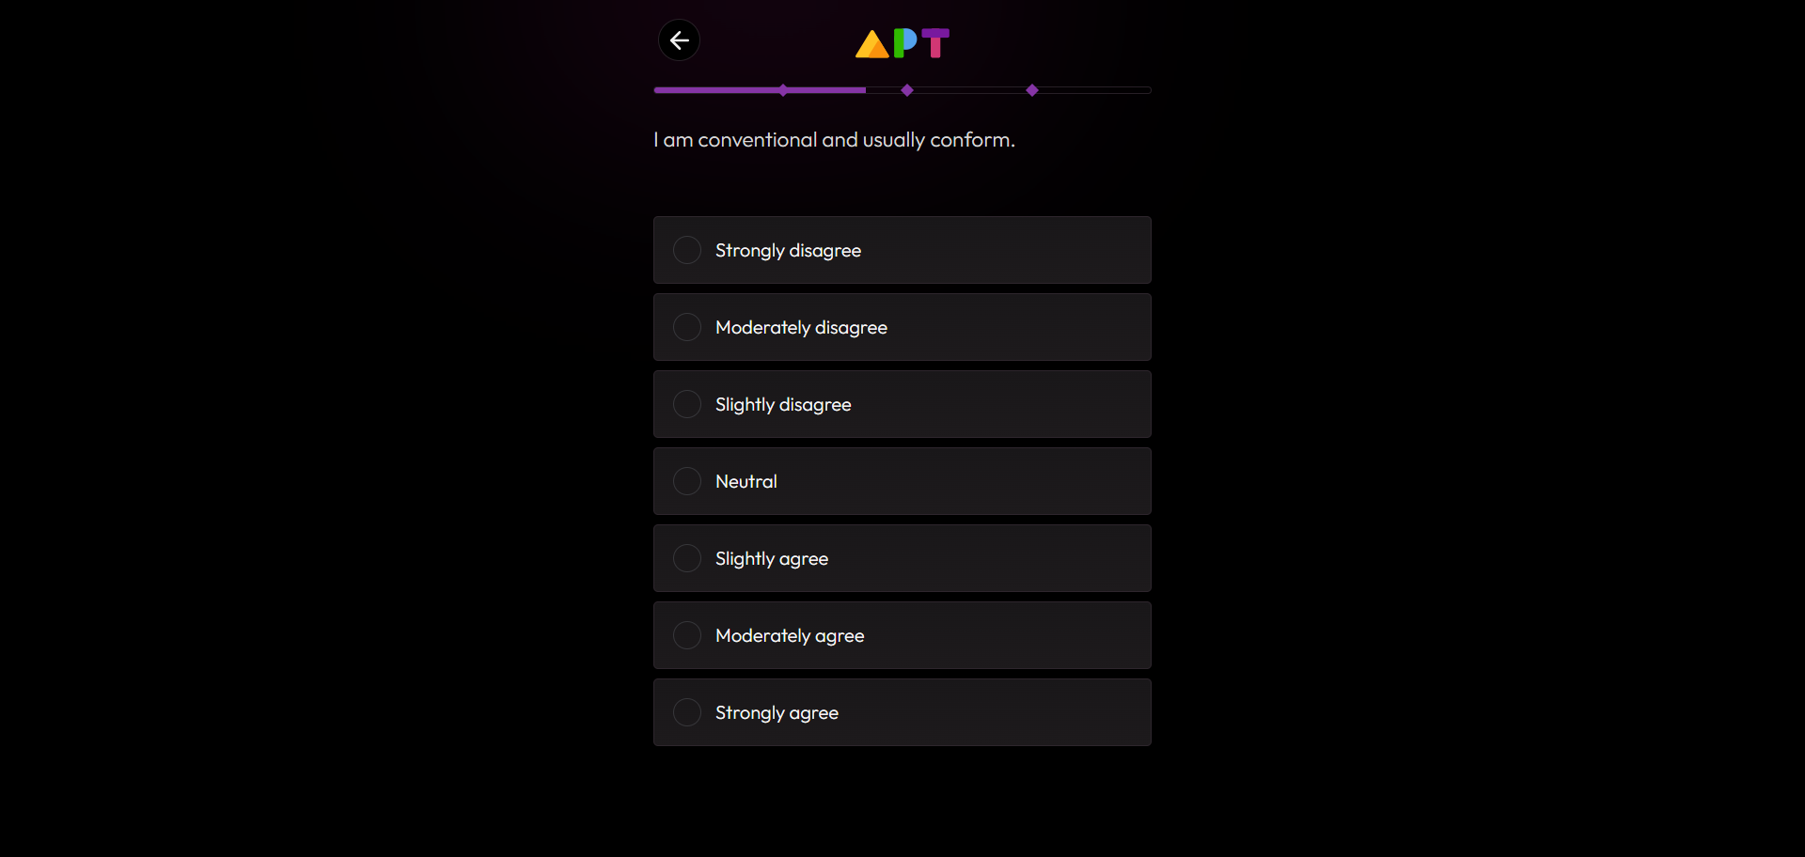
Task: Select the Strongly disagree radio circle
Action: 687,250
